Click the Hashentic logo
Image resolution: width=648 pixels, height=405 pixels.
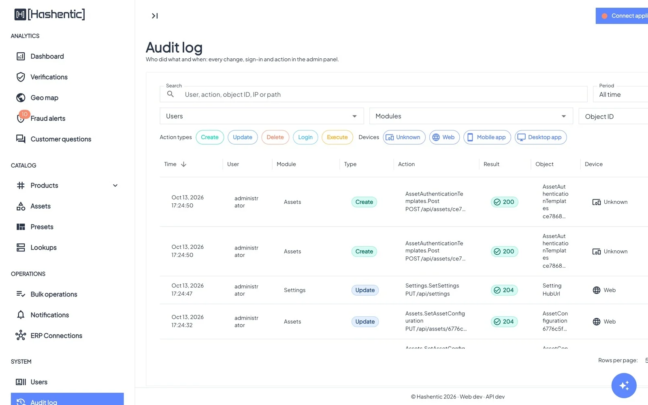(50, 14)
